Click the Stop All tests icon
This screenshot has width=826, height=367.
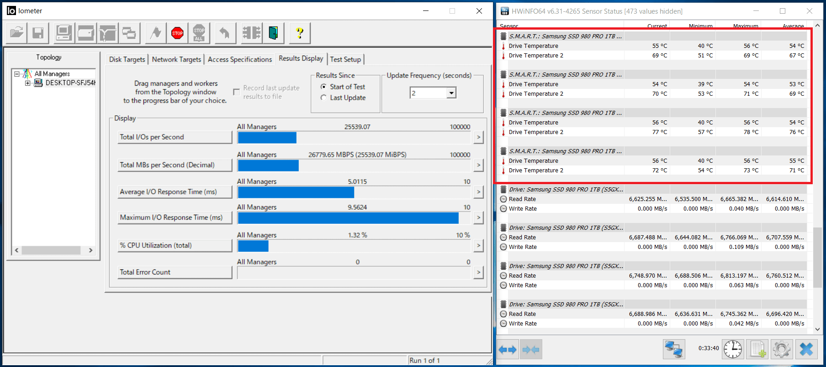pos(199,33)
